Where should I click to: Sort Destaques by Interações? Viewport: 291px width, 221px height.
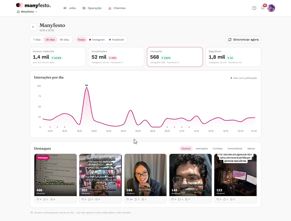tap(202, 148)
